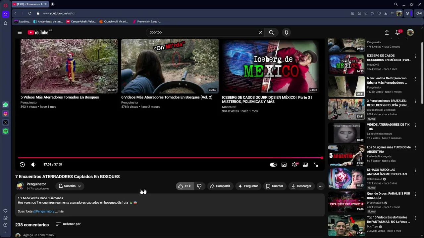This screenshot has height=238, width=424.
Task: Open endscreen Iceberg de Mexico thumbnail
Action: tap(271, 66)
